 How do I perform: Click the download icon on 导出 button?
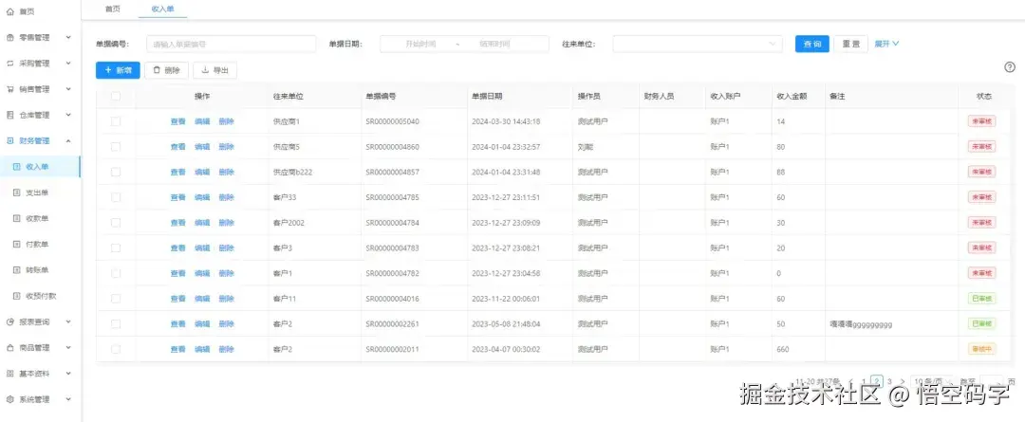205,70
